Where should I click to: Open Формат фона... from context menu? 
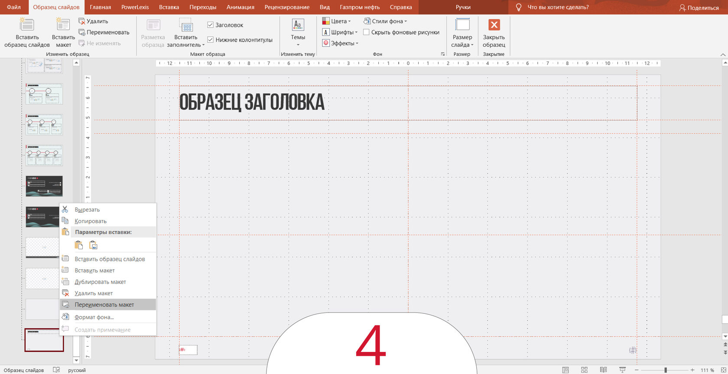(108, 317)
